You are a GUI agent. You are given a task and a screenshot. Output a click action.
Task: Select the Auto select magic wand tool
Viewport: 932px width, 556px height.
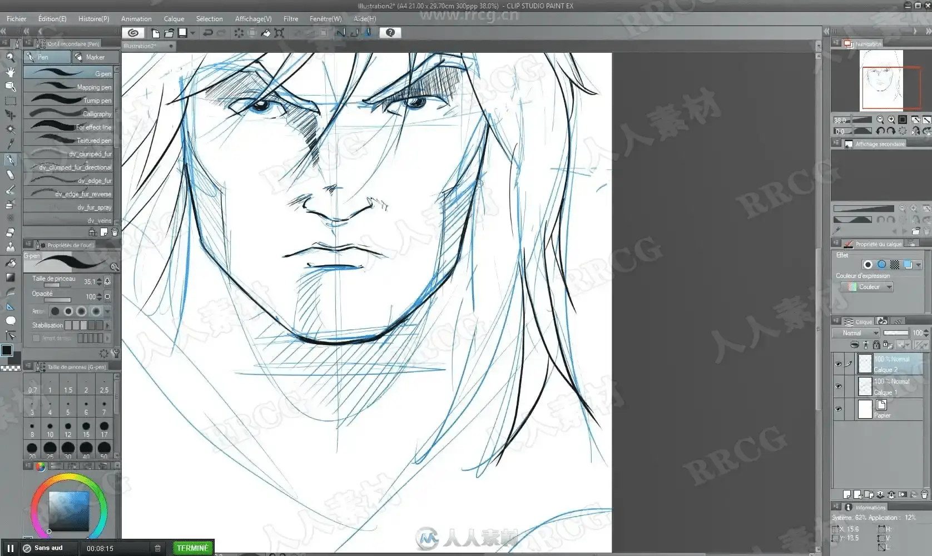[x=10, y=129]
